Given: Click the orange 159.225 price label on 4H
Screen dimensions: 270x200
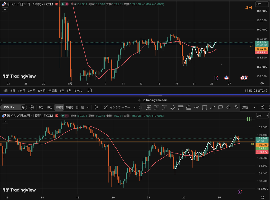Looking at the screenshot, I should (x=261, y=49).
